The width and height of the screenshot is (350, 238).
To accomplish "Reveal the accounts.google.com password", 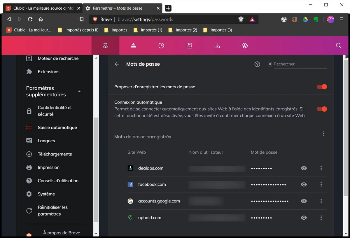I will point(304,201).
